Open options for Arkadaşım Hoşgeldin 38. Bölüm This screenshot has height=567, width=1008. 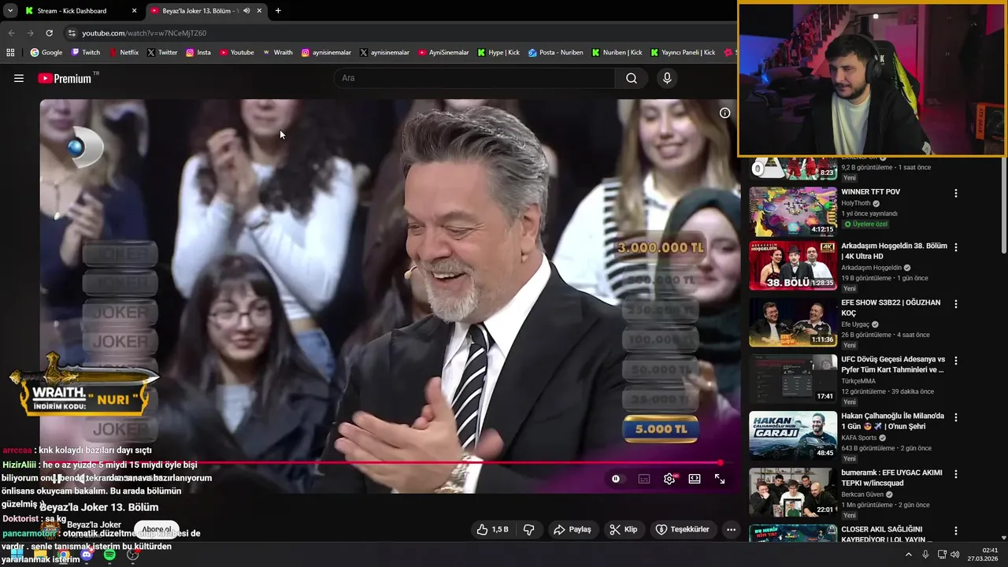tap(956, 246)
